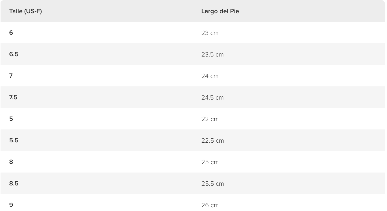
Task: Select size 7.5 row label
Action: (x=13, y=97)
